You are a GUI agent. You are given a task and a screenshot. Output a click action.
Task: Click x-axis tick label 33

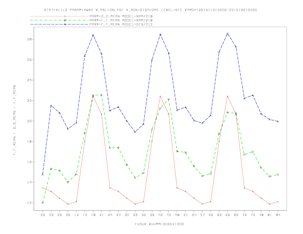tap(135, 215)
